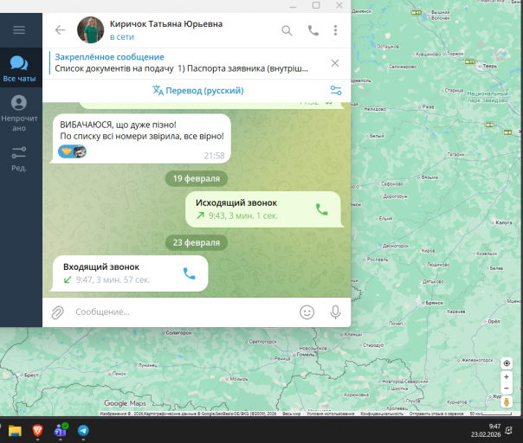
Task: Open Telegram from the taskbar
Action: pos(83,431)
